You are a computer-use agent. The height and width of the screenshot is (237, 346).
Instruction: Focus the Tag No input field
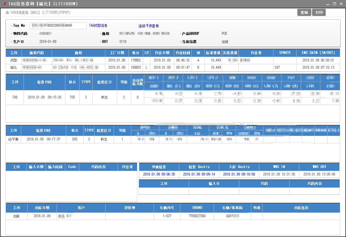tap(58, 26)
